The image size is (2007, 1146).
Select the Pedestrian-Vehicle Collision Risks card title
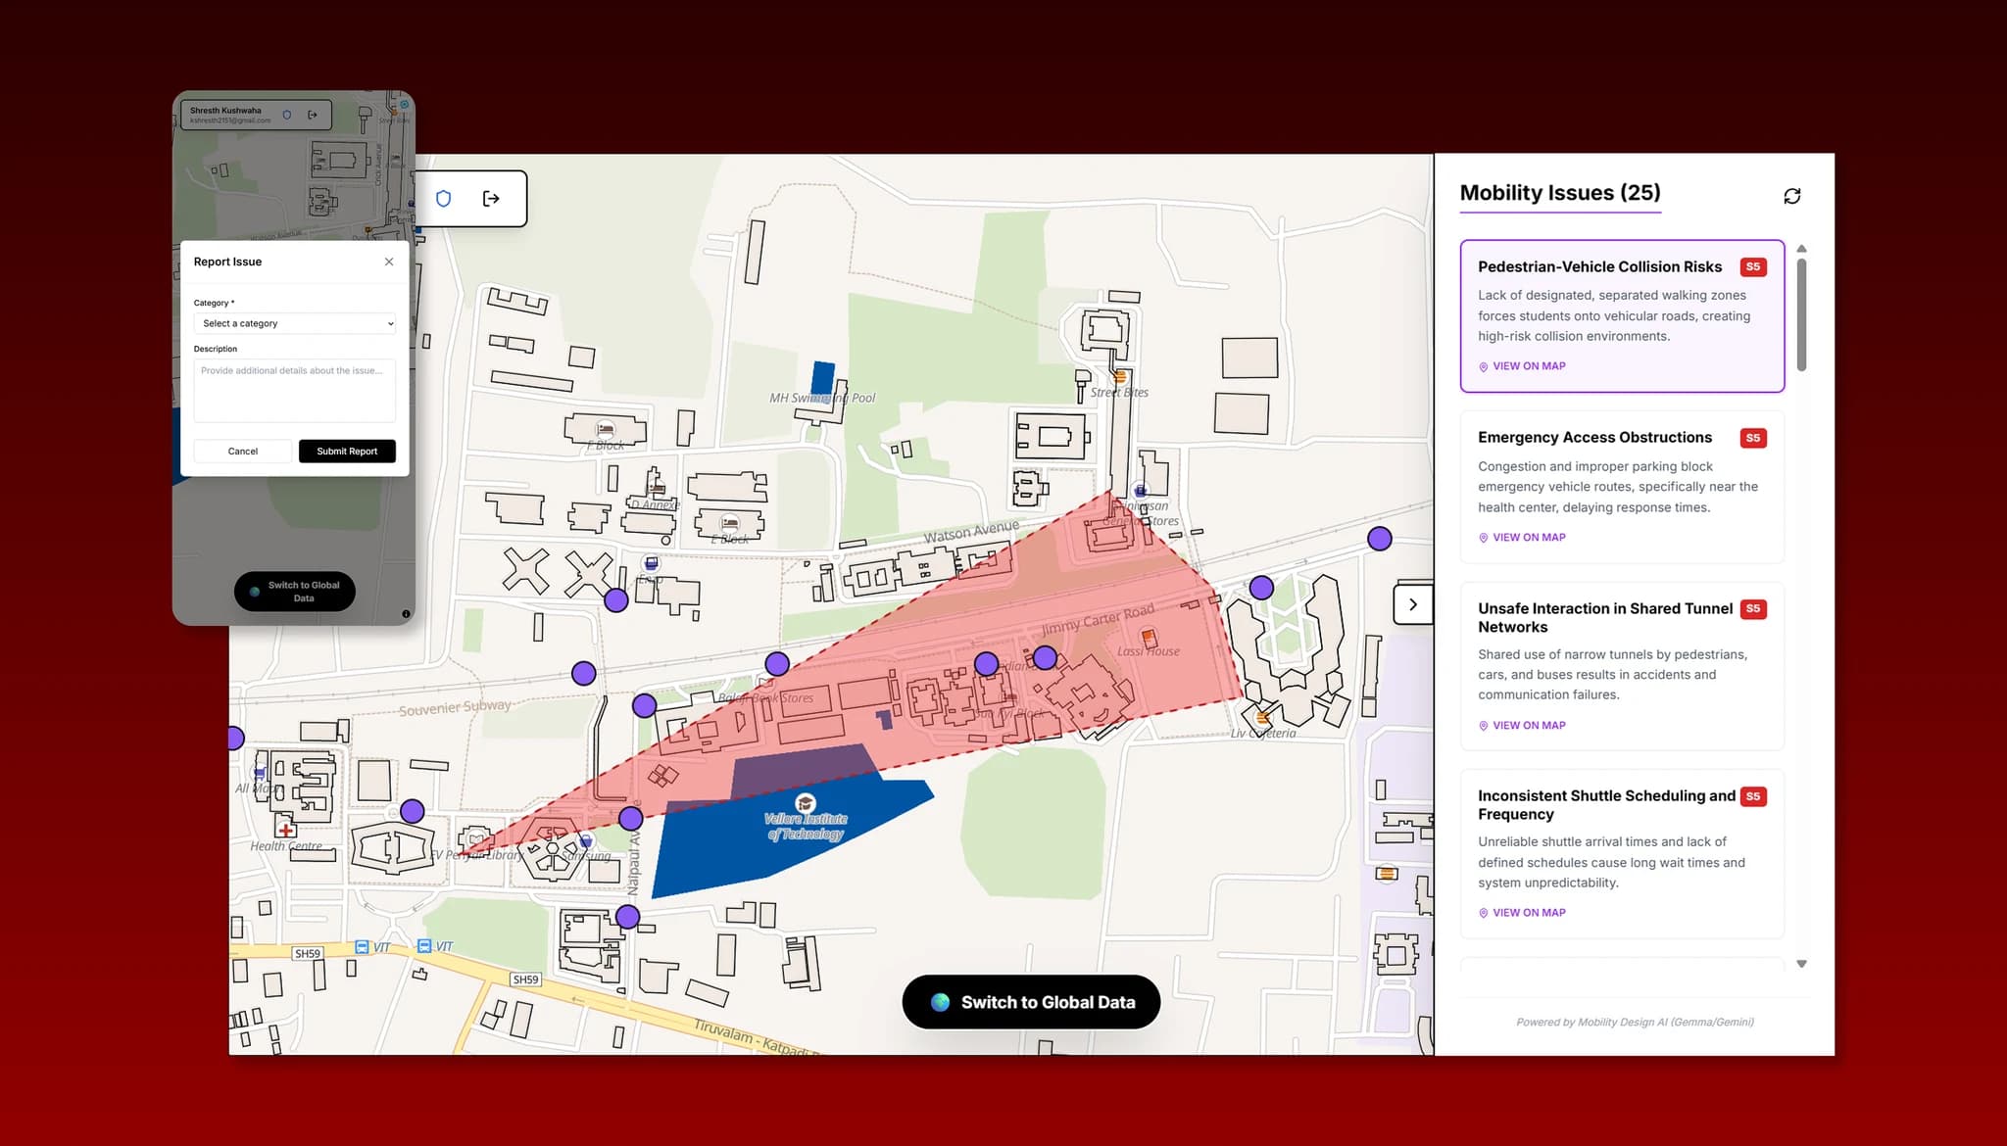[x=1599, y=266]
